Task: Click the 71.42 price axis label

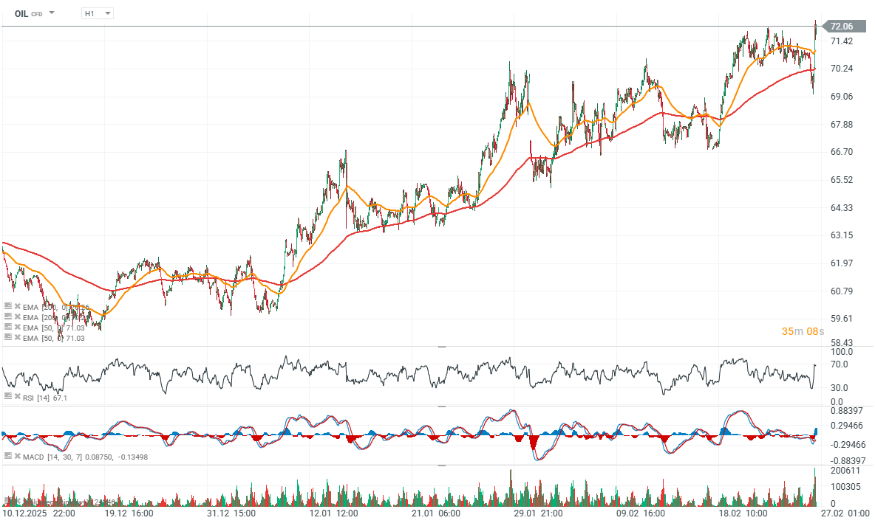Action: pos(842,41)
